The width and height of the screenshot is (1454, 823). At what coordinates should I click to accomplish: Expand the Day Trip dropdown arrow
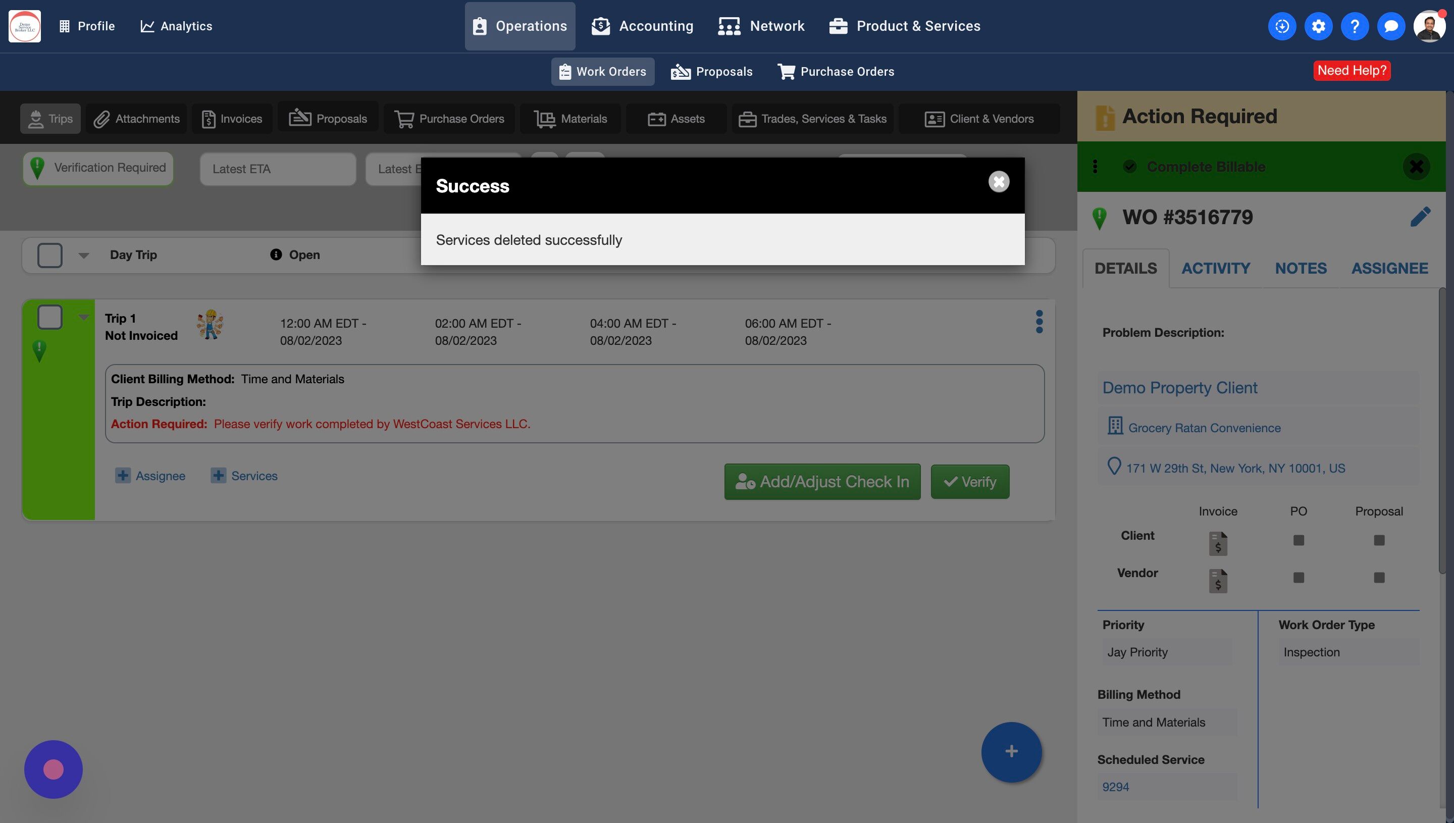[84, 255]
